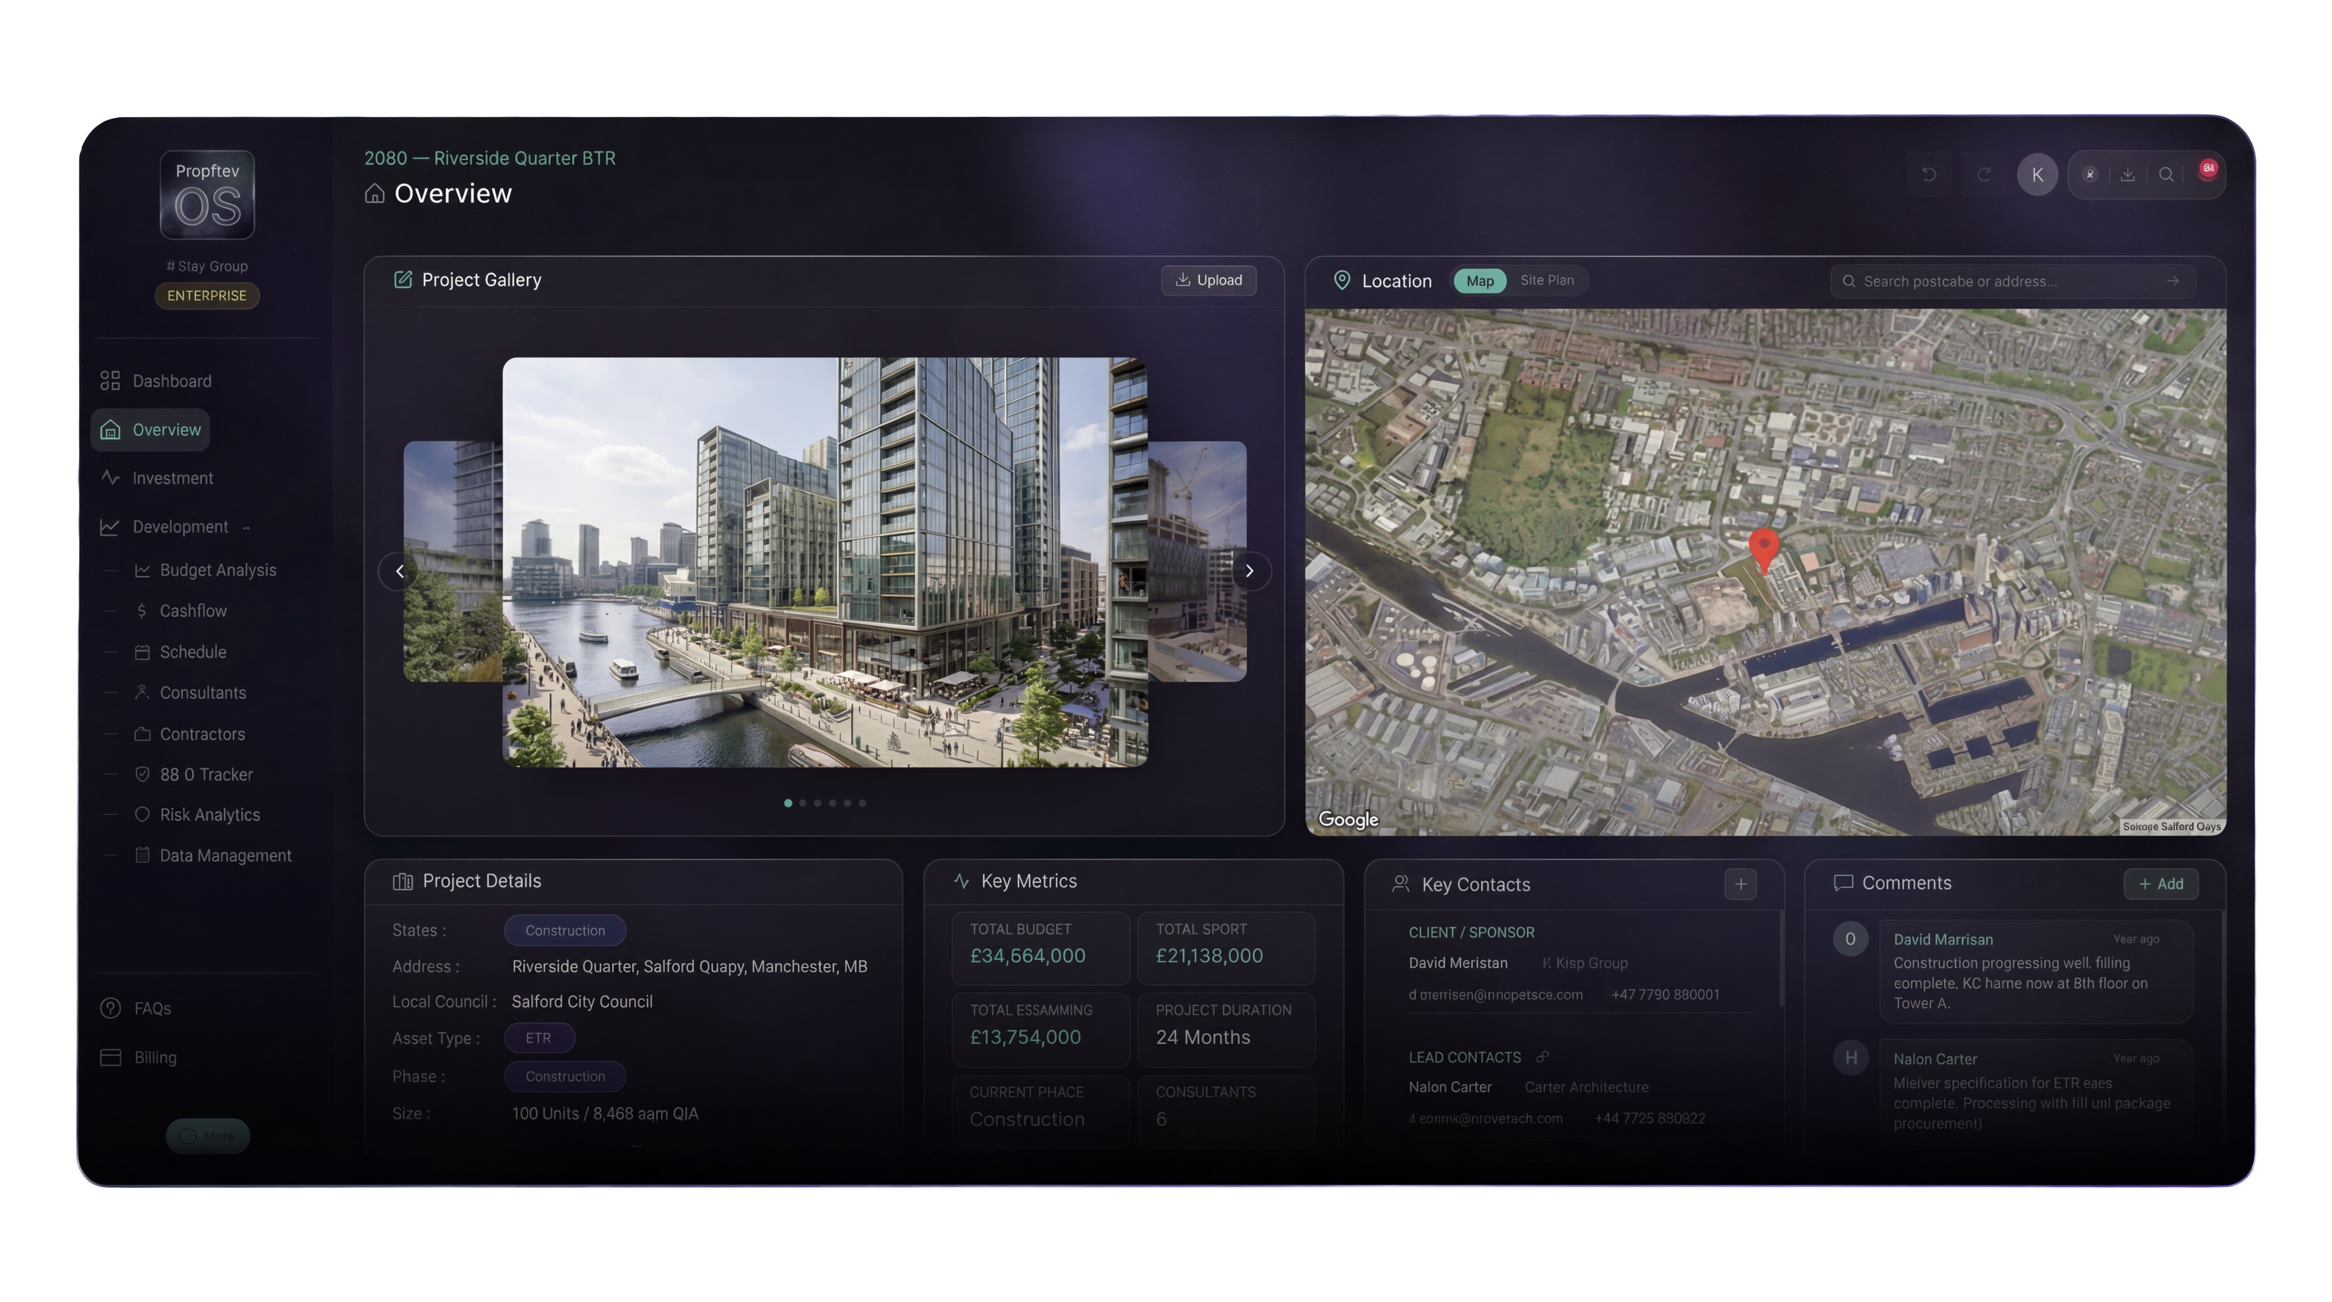2332x1302 pixels.
Task: Submit the address search with the arrow
Action: (x=2173, y=281)
